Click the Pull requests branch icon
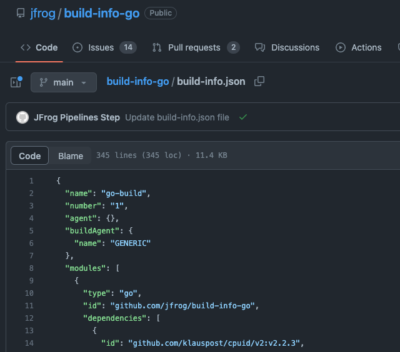 tap(157, 47)
